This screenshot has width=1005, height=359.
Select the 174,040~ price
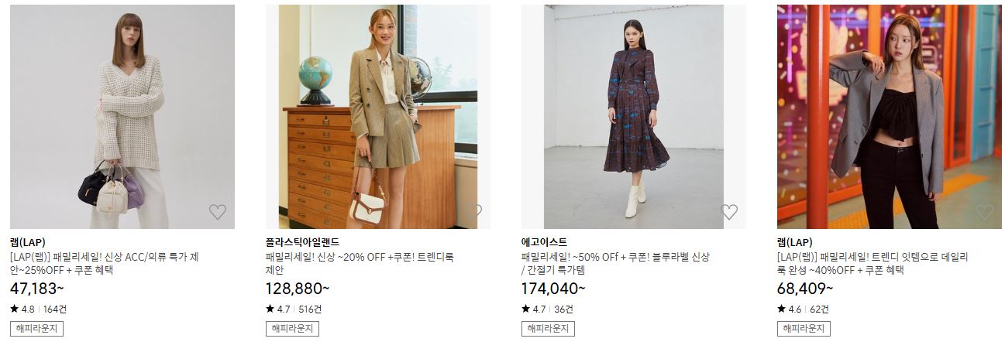pyautogui.click(x=553, y=289)
